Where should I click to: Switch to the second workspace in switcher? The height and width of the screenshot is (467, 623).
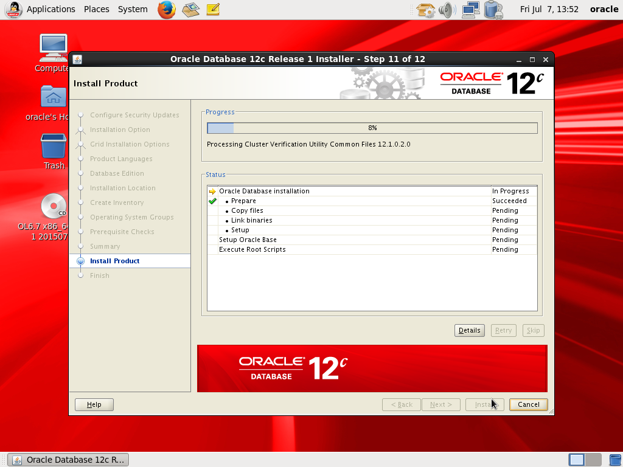pyautogui.click(x=593, y=460)
